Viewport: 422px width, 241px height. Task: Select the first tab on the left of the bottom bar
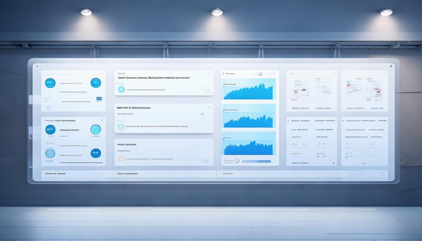[56, 174]
